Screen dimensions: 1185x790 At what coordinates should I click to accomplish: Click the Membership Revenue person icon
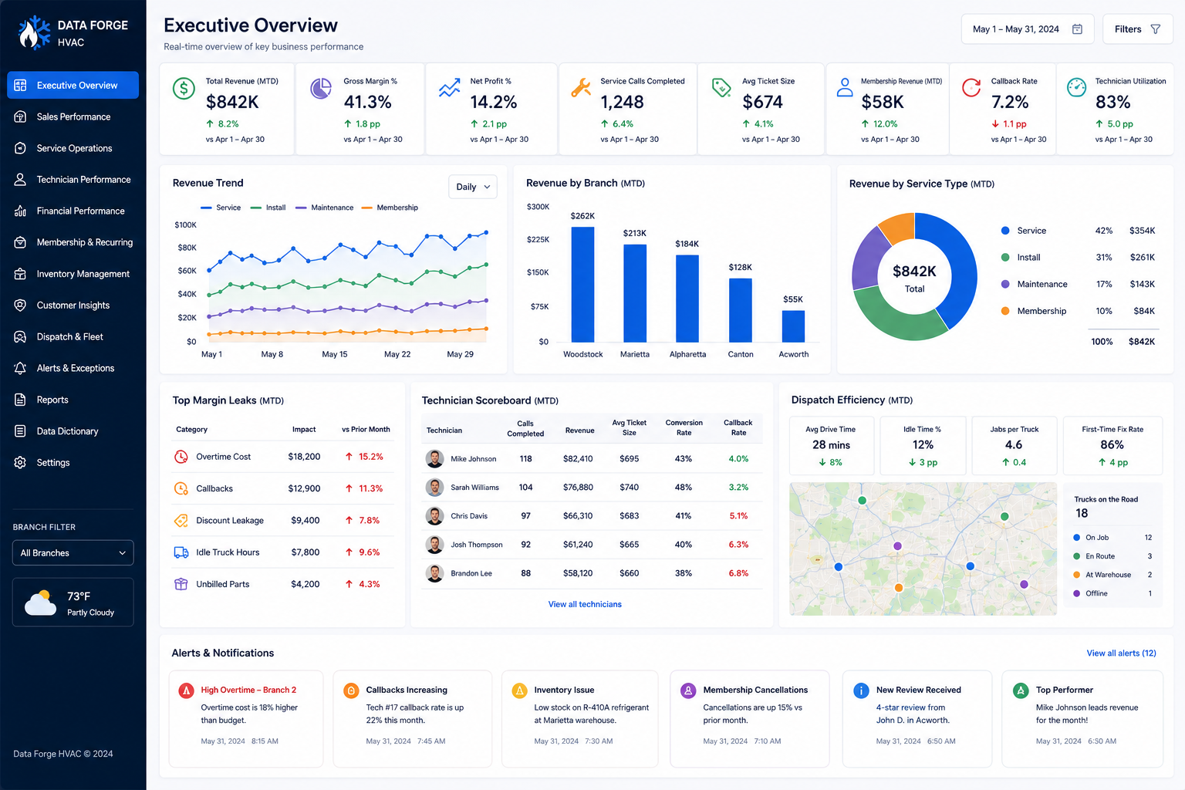(845, 87)
